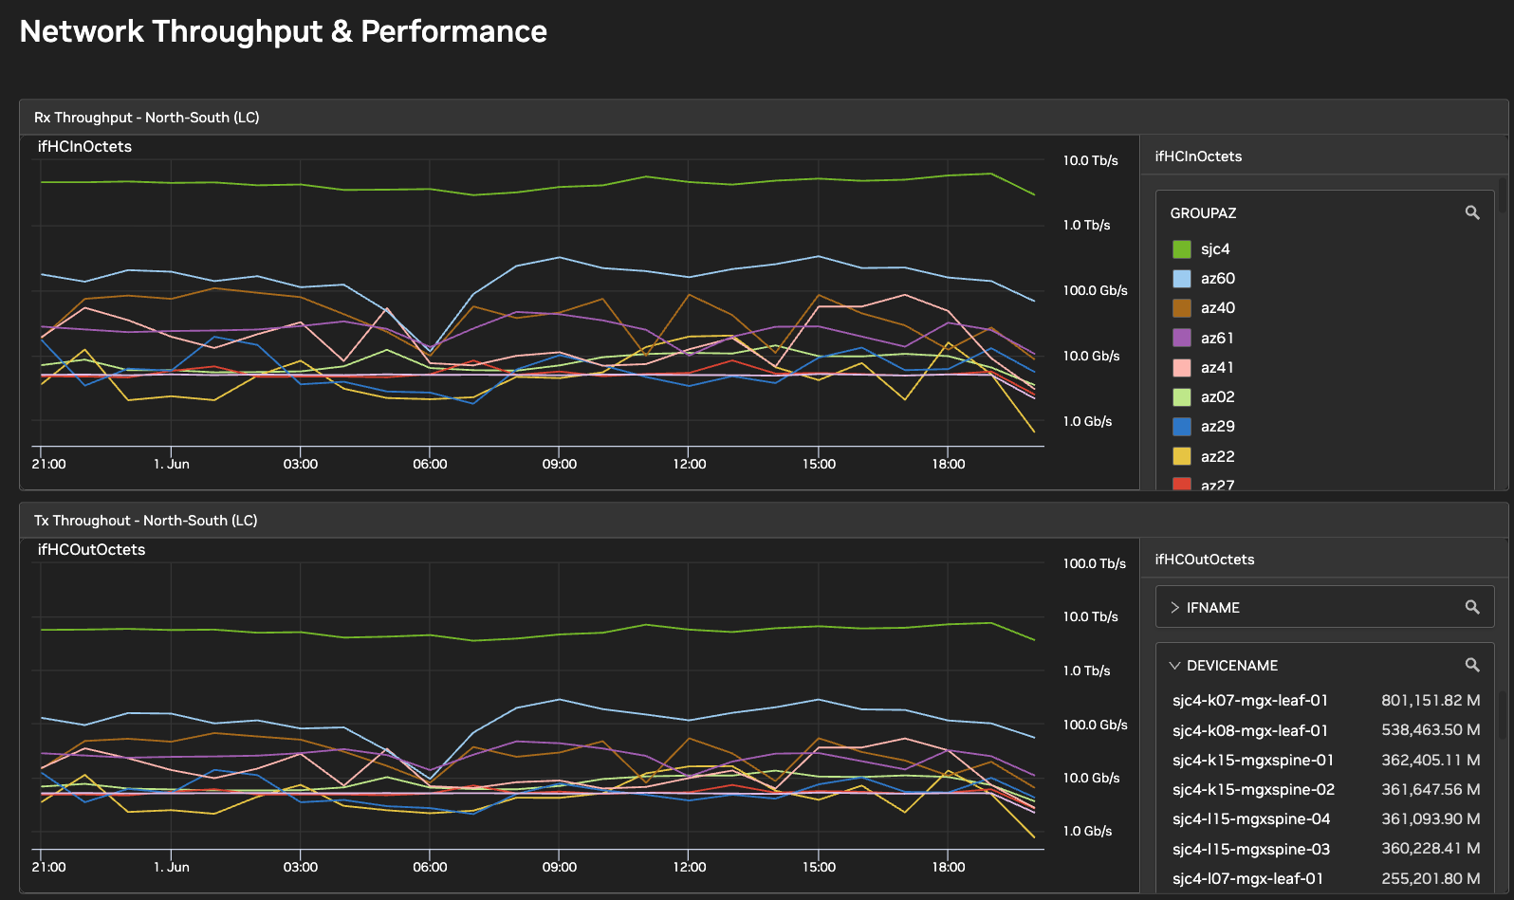The width and height of the screenshot is (1514, 900).
Task: Click the pink az41 legend swatch
Action: 1182,368
